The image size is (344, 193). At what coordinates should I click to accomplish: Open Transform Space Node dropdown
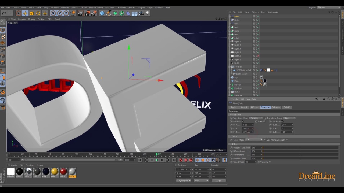click(x=290, y=118)
